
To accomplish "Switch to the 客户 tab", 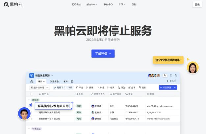I will tap(65, 82).
